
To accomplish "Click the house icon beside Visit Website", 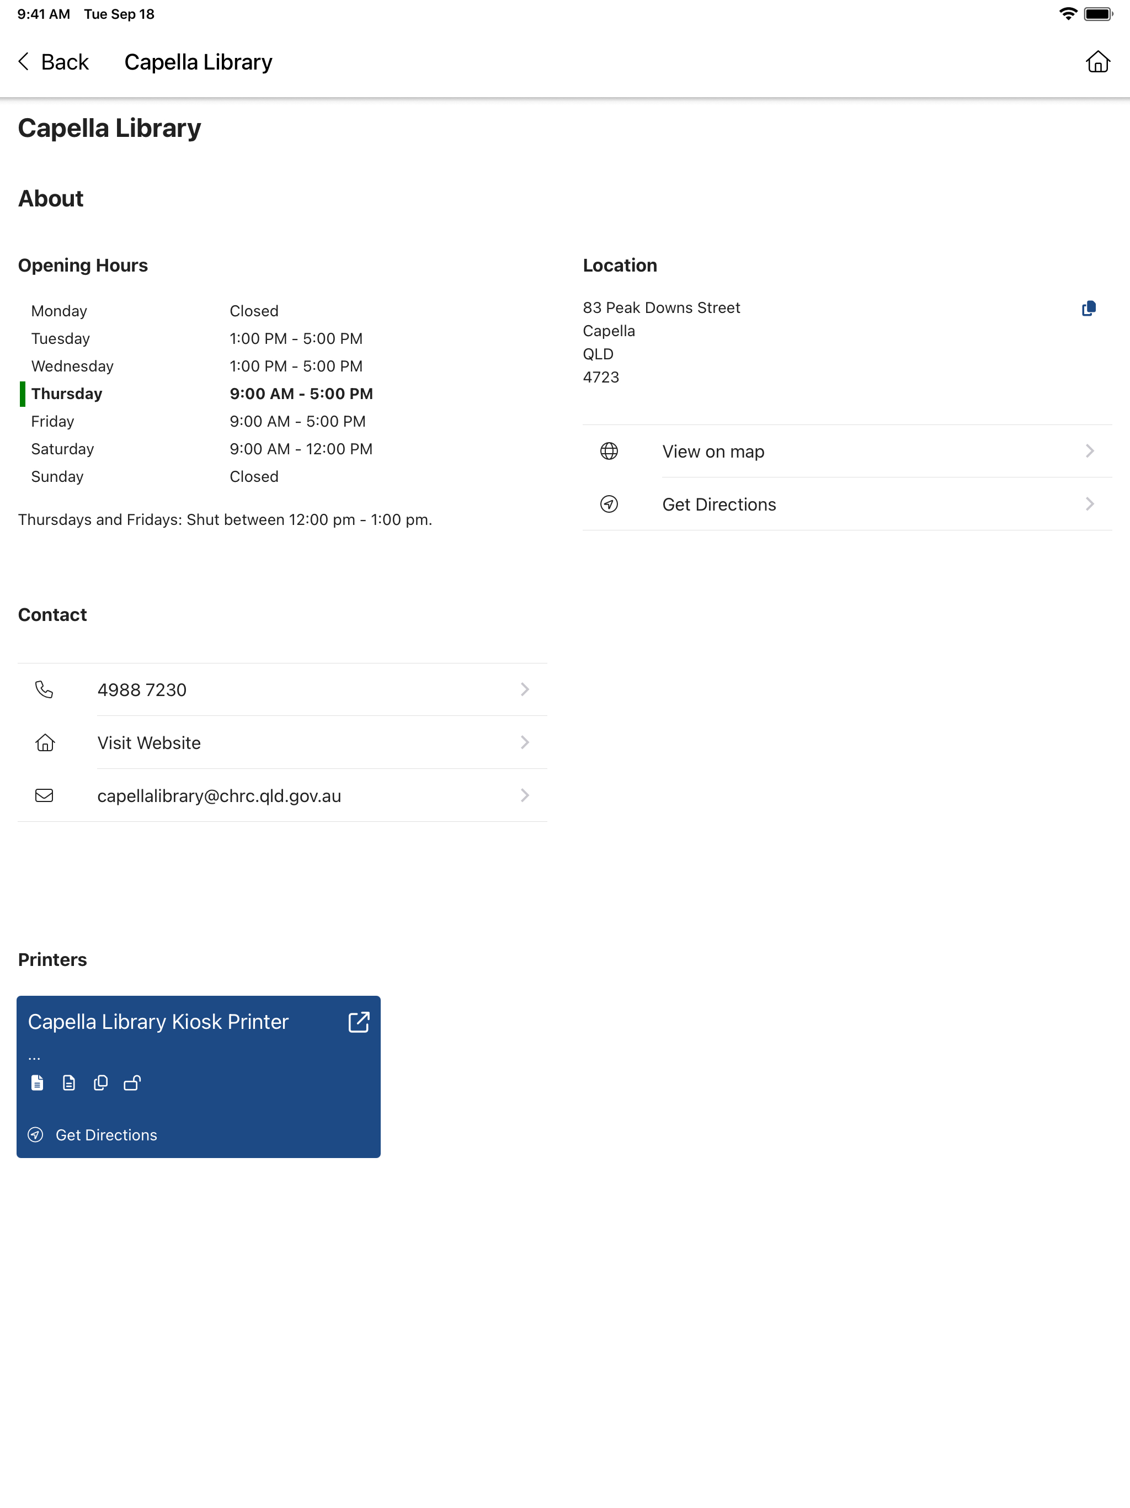I will tap(45, 742).
